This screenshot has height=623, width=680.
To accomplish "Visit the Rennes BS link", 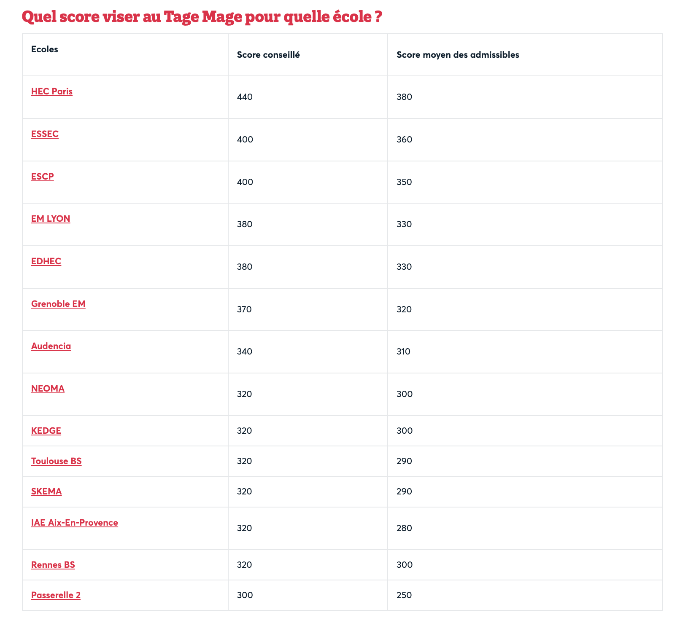I will (x=53, y=565).
